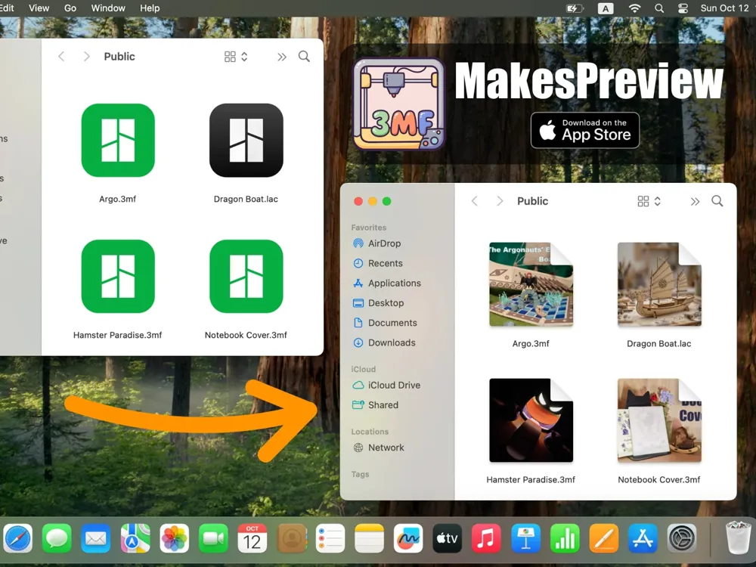Select Dragon Boat.lac black icon in left window

pos(246,141)
